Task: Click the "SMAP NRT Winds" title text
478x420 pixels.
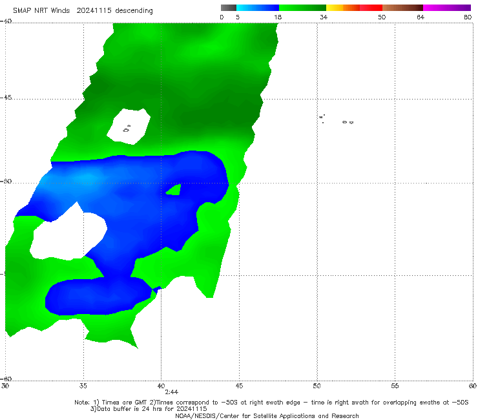Action: [41, 10]
